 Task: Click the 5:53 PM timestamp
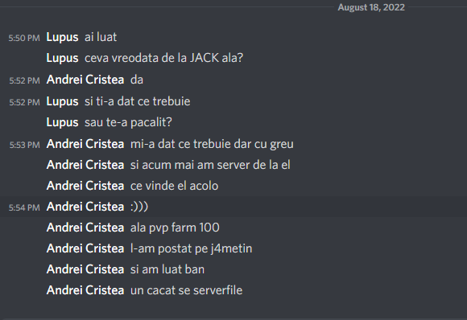click(24, 145)
